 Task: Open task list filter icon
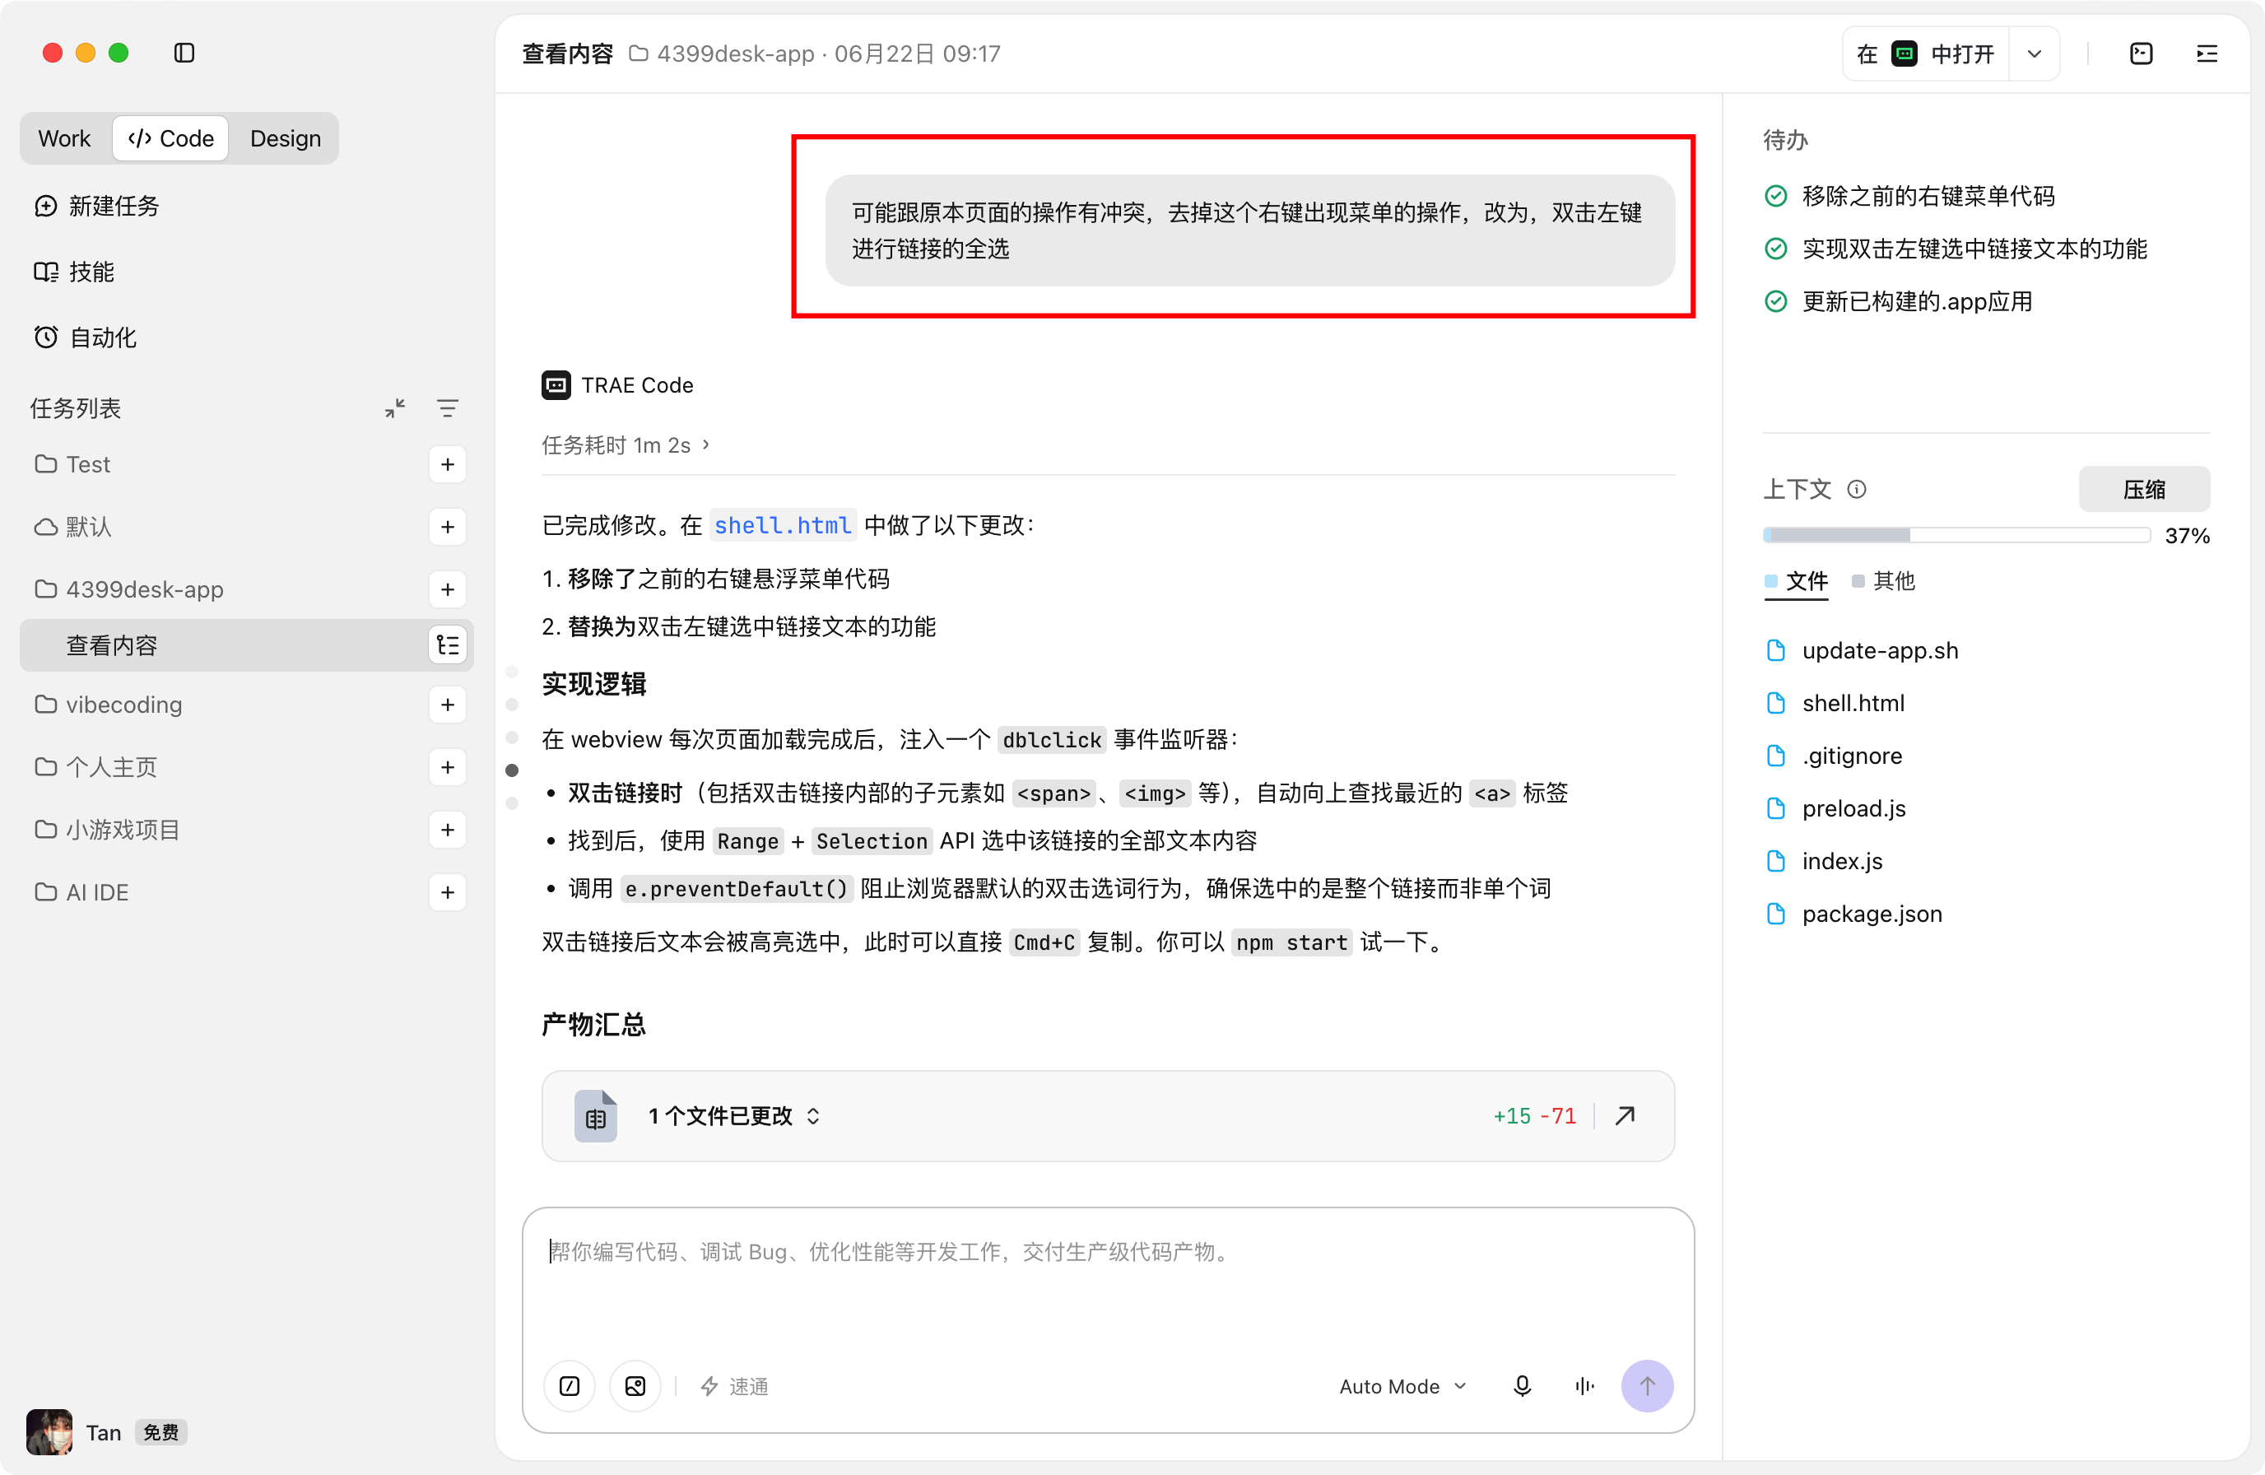(x=447, y=408)
